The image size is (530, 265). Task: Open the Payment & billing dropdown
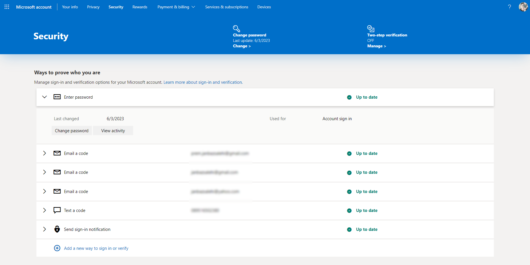(x=176, y=7)
